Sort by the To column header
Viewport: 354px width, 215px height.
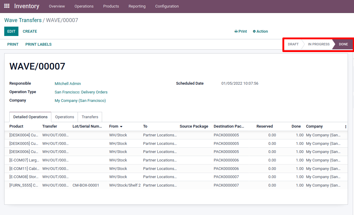coord(145,126)
